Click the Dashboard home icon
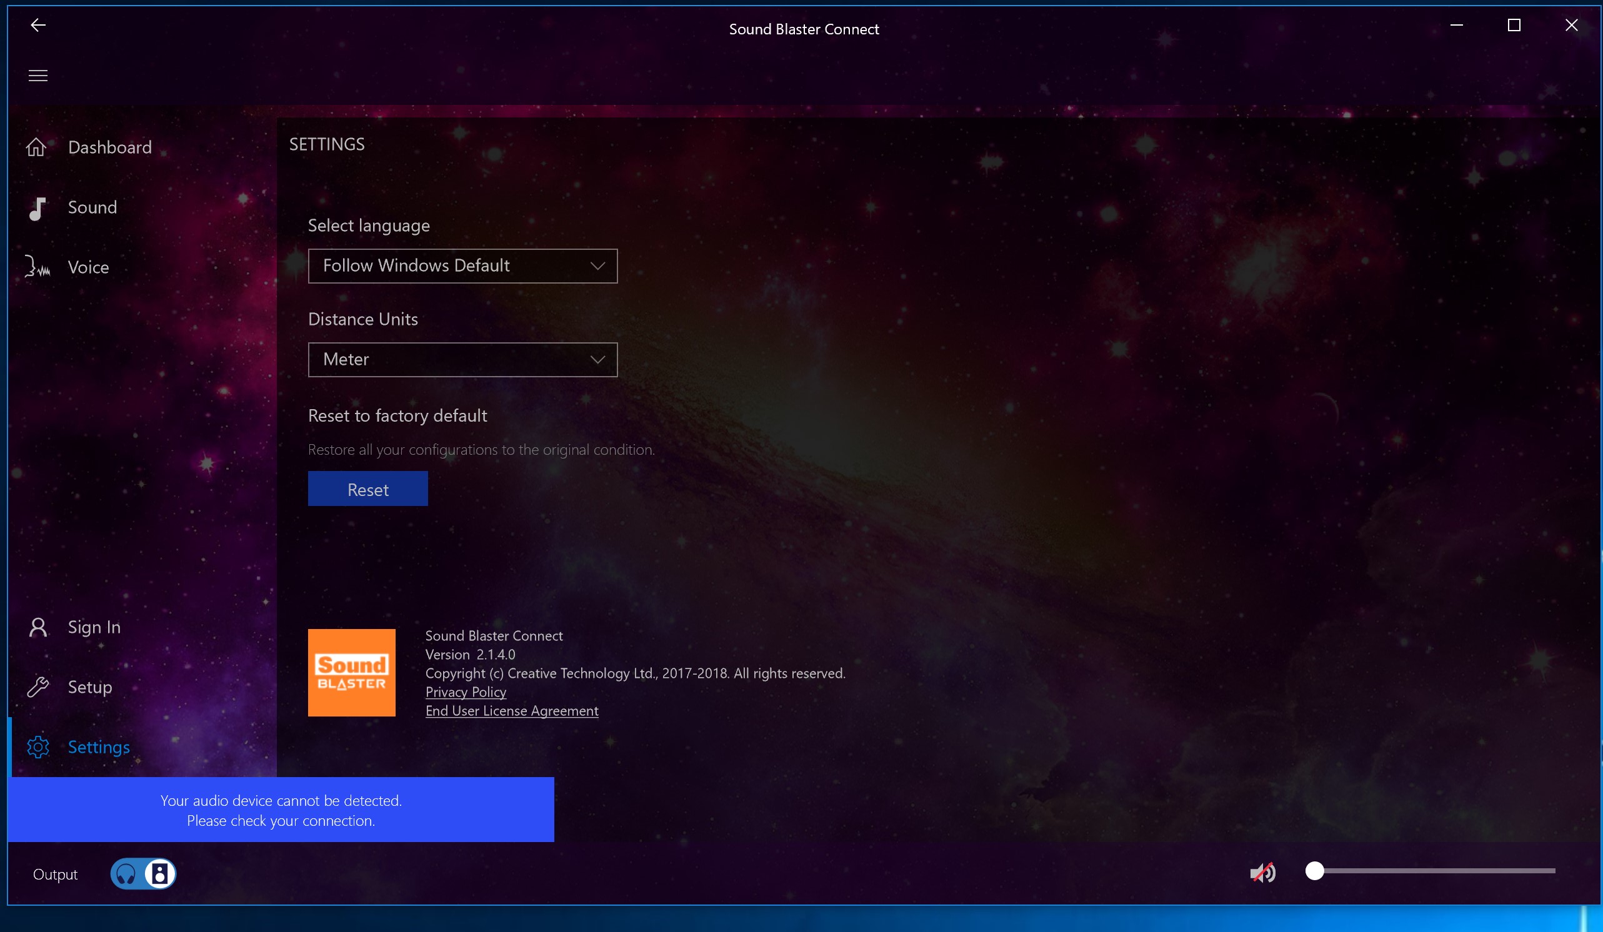1603x932 pixels. (36, 147)
